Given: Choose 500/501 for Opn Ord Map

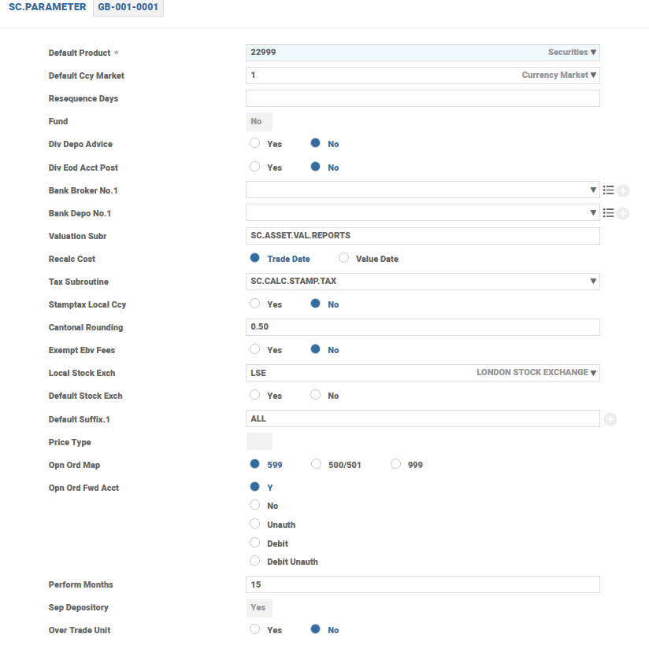Looking at the screenshot, I should coord(316,464).
